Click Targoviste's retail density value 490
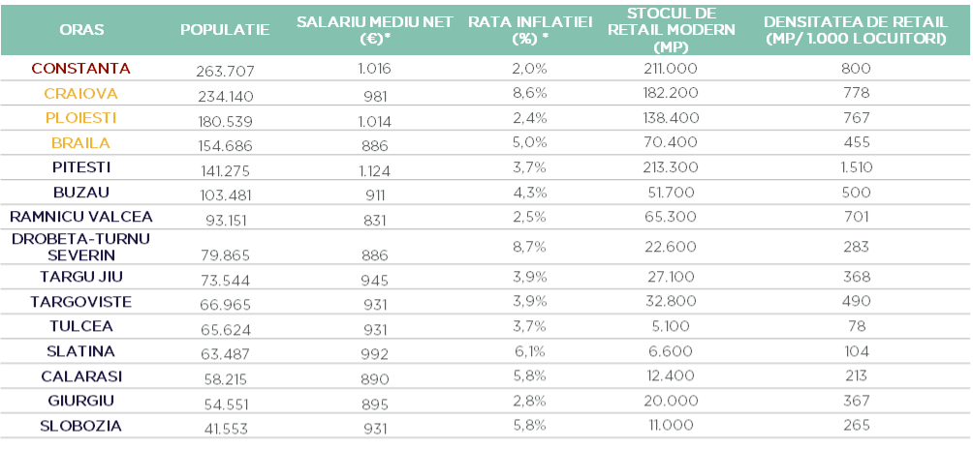973x449 pixels. coord(856,303)
